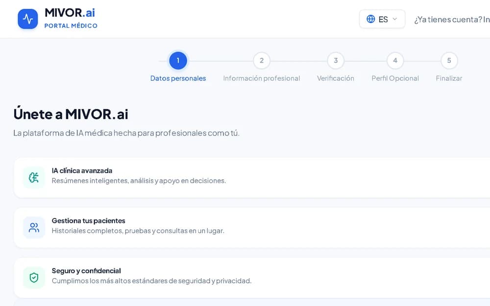Go to the Finalizar step label
490x306 pixels.
point(449,78)
